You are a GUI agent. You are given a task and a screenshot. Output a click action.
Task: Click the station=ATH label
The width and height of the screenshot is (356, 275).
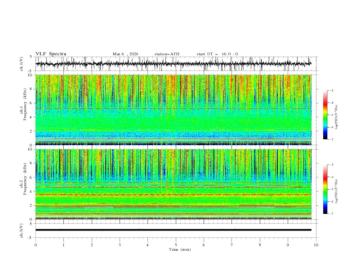pyautogui.click(x=167, y=54)
